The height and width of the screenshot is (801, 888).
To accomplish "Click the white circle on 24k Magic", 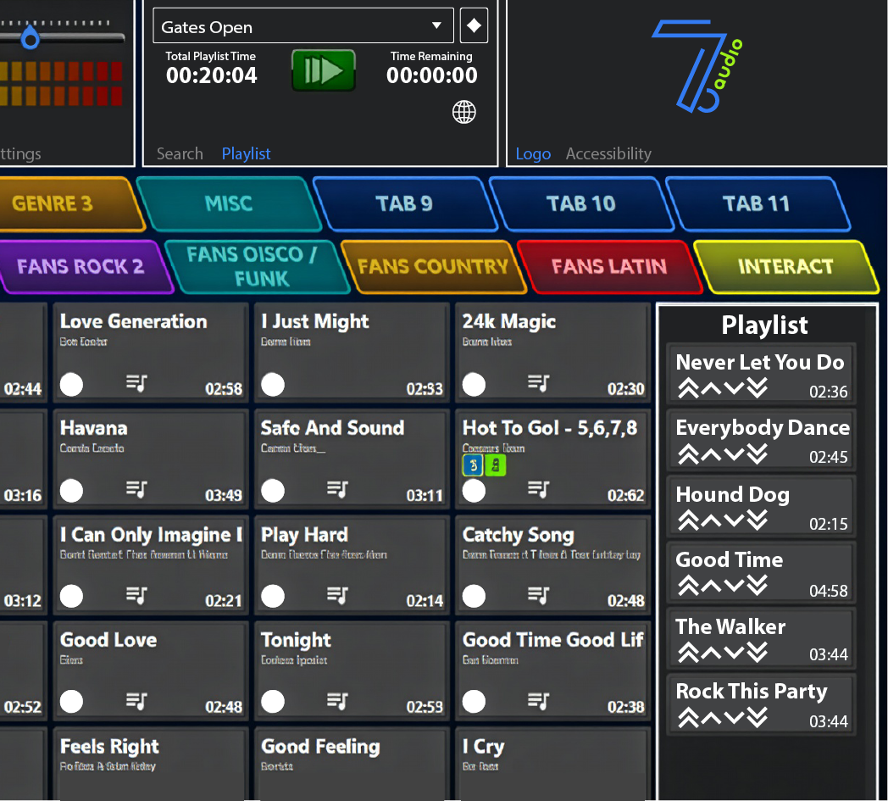I will (474, 385).
